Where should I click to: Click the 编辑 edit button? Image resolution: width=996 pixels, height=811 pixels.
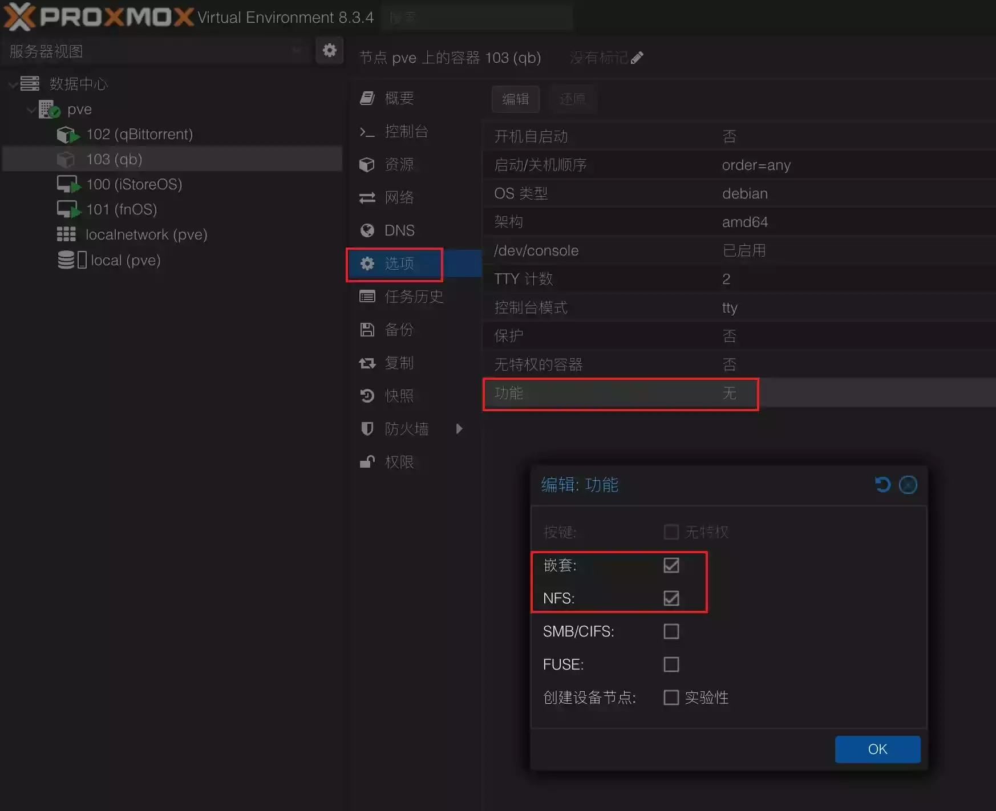[515, 99]
